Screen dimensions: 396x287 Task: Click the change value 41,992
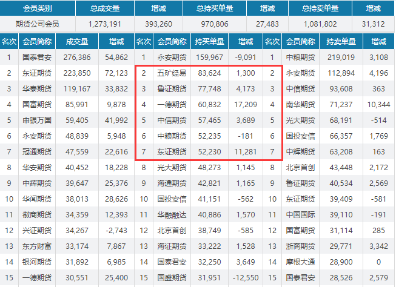(116, 120)
